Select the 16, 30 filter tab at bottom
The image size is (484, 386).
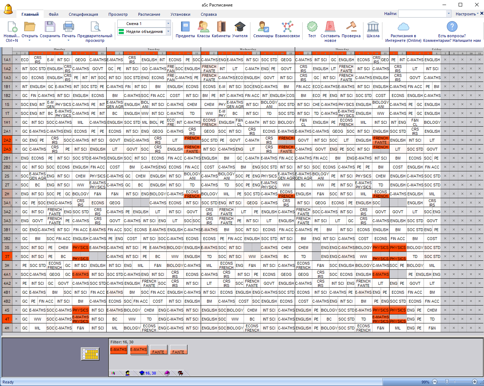148,373
